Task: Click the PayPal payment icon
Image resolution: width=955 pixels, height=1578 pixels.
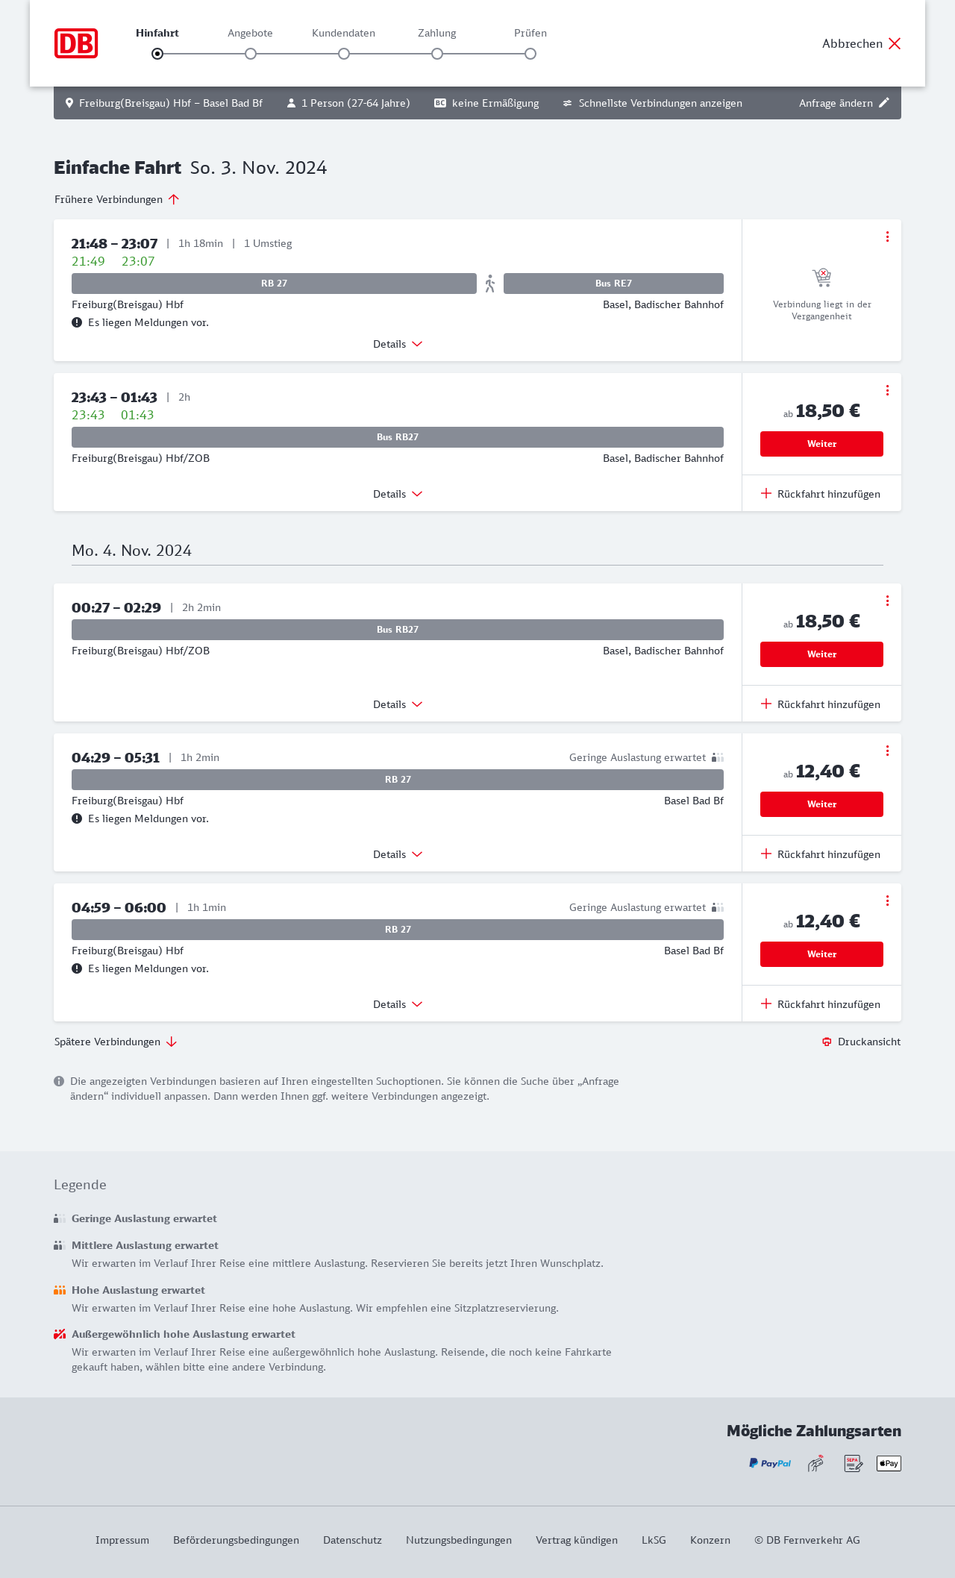Action: click(770, 1463)
